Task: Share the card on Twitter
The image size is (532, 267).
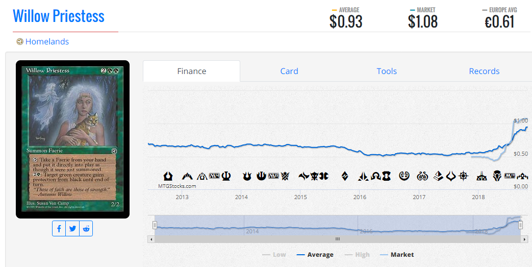Action: [x=72, y=229]
